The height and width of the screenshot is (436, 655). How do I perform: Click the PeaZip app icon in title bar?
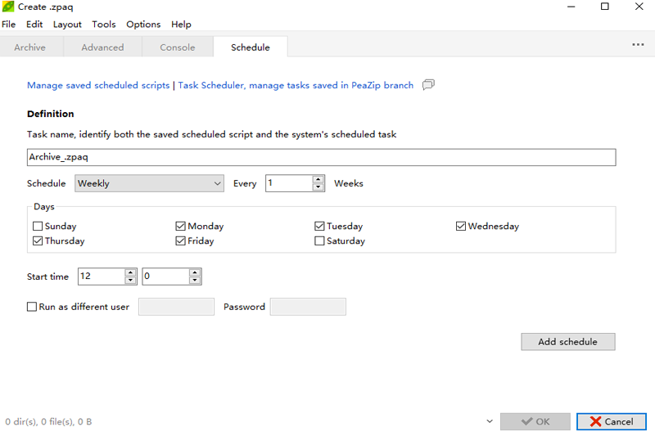click(x=8, y=7)
